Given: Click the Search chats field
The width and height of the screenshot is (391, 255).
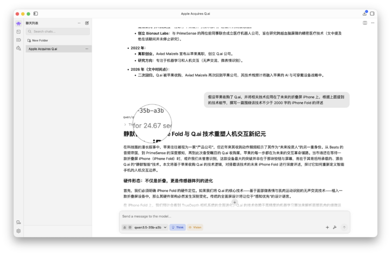Looking at the screenshot, I should pyautogui.click(x=58, y=31).
